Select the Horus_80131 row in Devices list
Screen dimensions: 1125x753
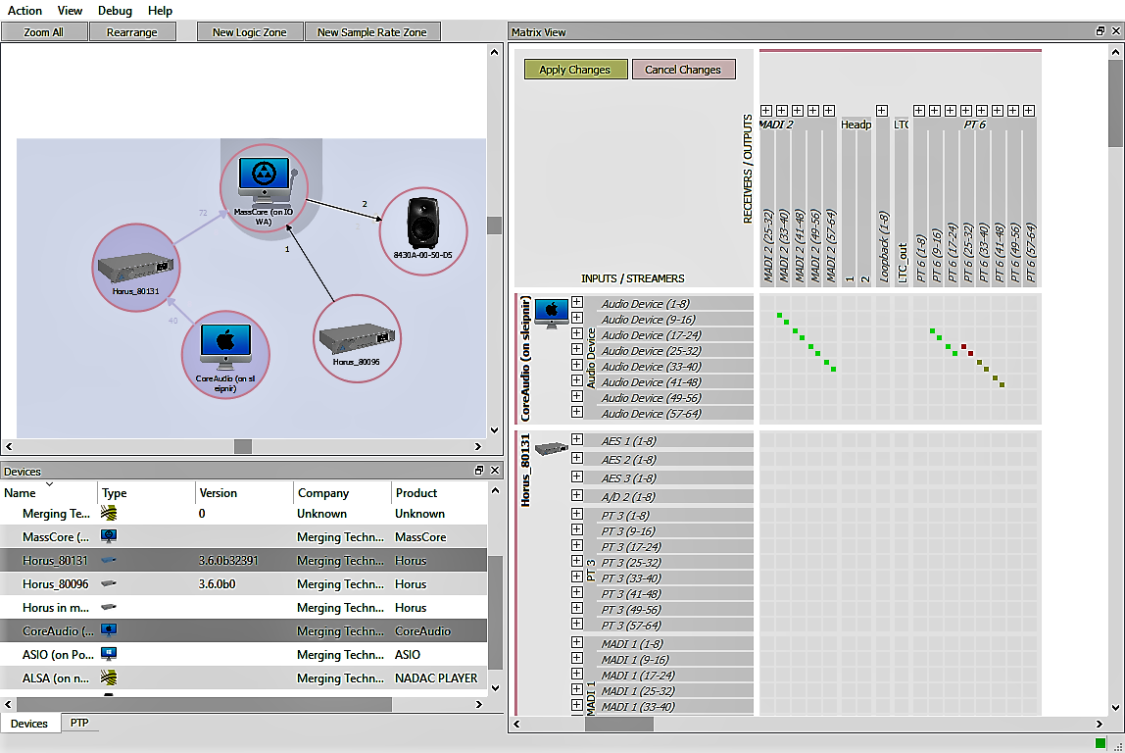coord(244,560)
